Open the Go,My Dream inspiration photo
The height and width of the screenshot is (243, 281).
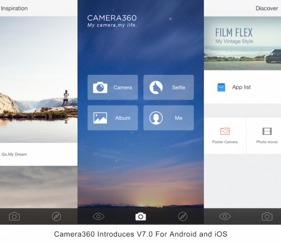pyautogui.click(x=38, y=80)
